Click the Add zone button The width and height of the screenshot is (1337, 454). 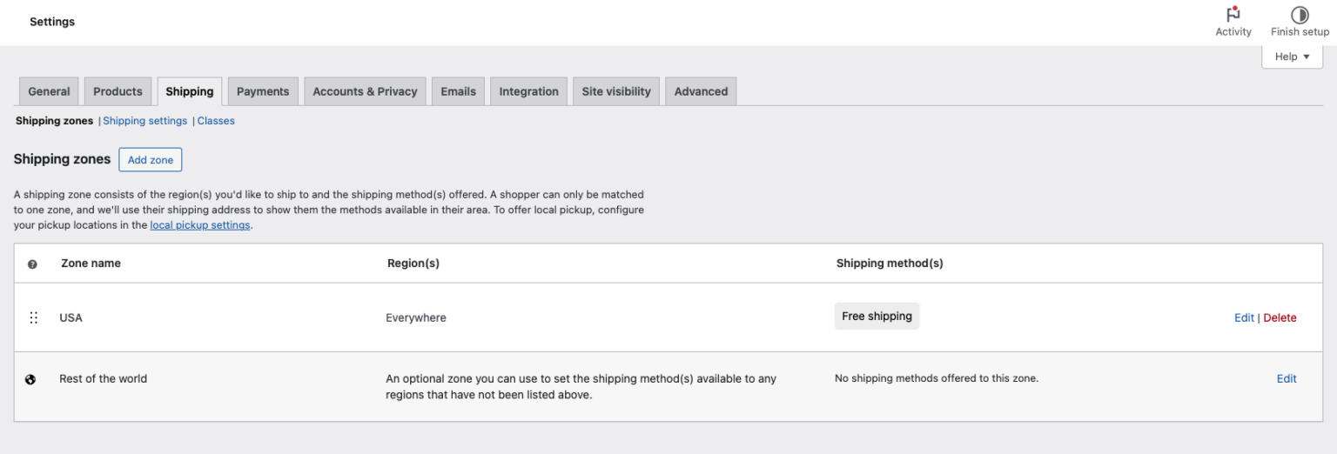151,160
